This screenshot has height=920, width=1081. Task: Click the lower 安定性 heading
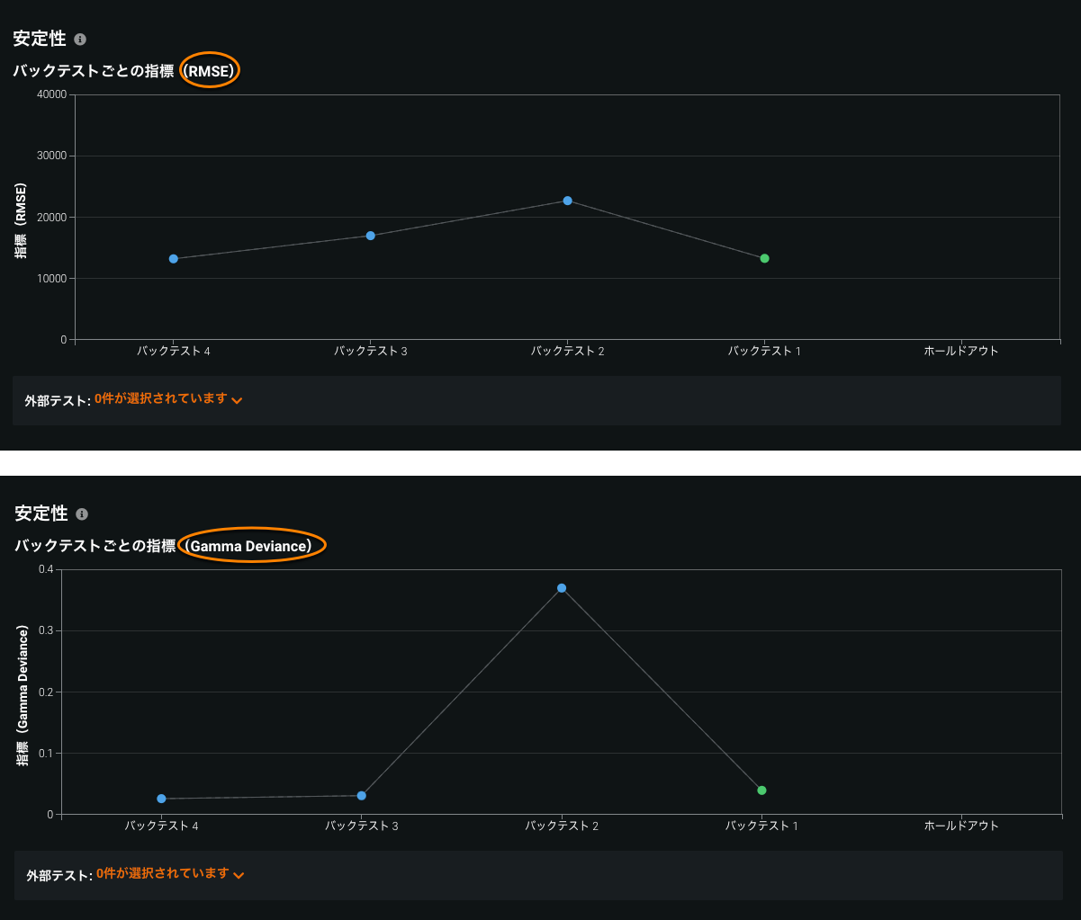(x=41, y=514)
